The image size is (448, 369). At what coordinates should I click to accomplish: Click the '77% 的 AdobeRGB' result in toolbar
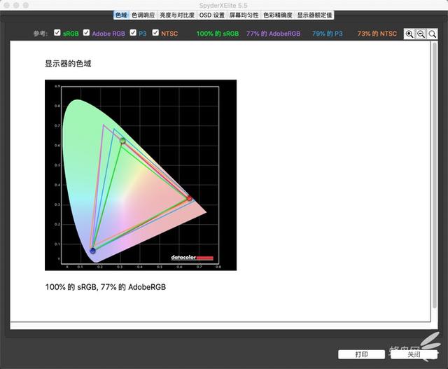tap(274, 34)
